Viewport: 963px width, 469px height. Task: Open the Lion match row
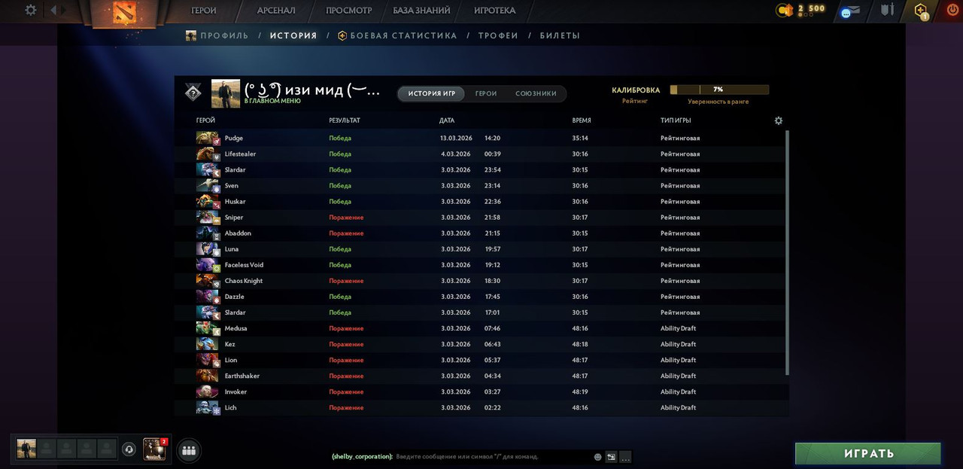pyautogui.click(x=481, y=360)
